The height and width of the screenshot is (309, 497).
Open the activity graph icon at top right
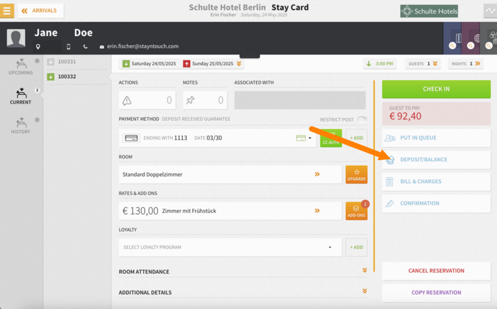pos(490,11)
